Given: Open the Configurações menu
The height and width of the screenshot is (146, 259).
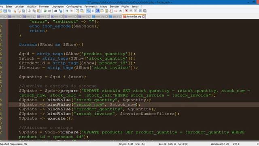Looking at the screenshot, I should [74, 6].
